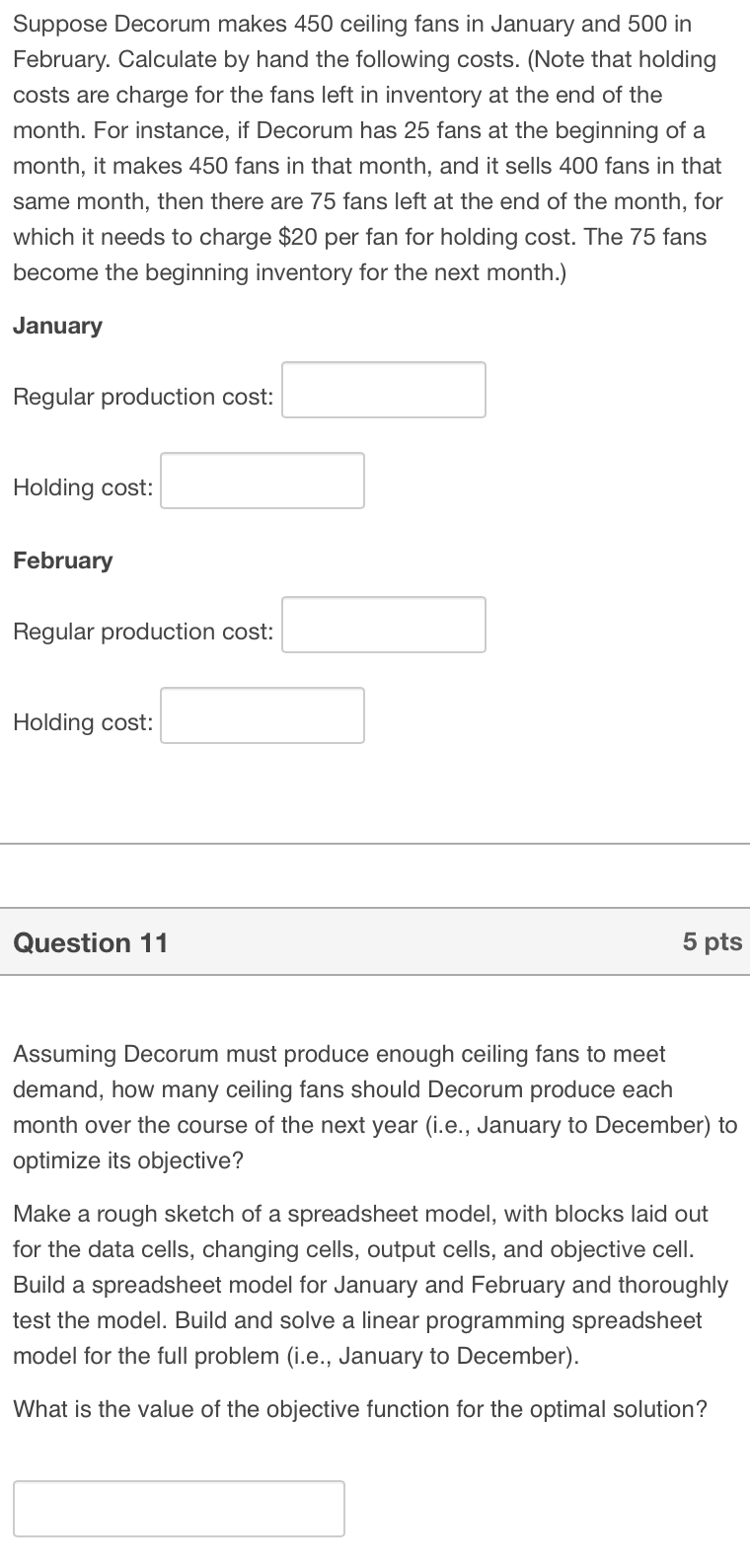Click the January section heading
Image resolution: width=750 pixels, height=1567 pixels.
57,326
